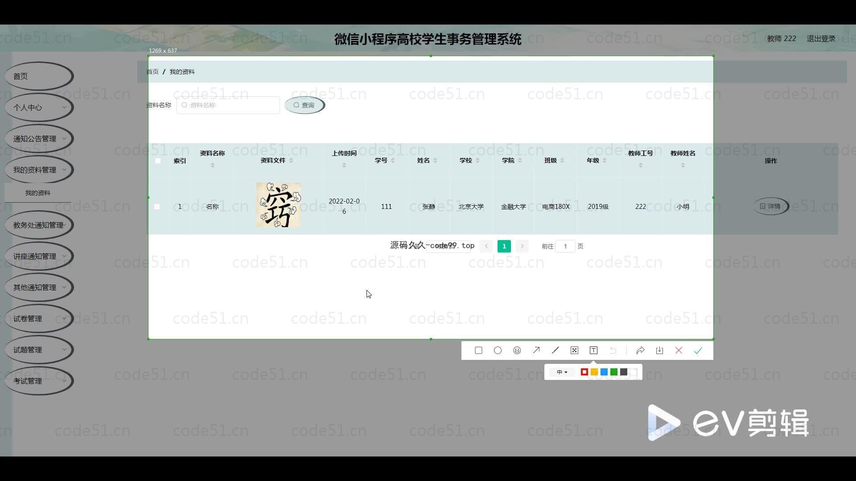Expand the 教务处通知管理 menu
The width and height of the screenshot is (856, 481).
click(38, 225)
